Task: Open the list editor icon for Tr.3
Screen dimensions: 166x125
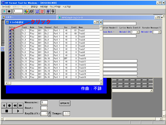Action: click(13, 37)
